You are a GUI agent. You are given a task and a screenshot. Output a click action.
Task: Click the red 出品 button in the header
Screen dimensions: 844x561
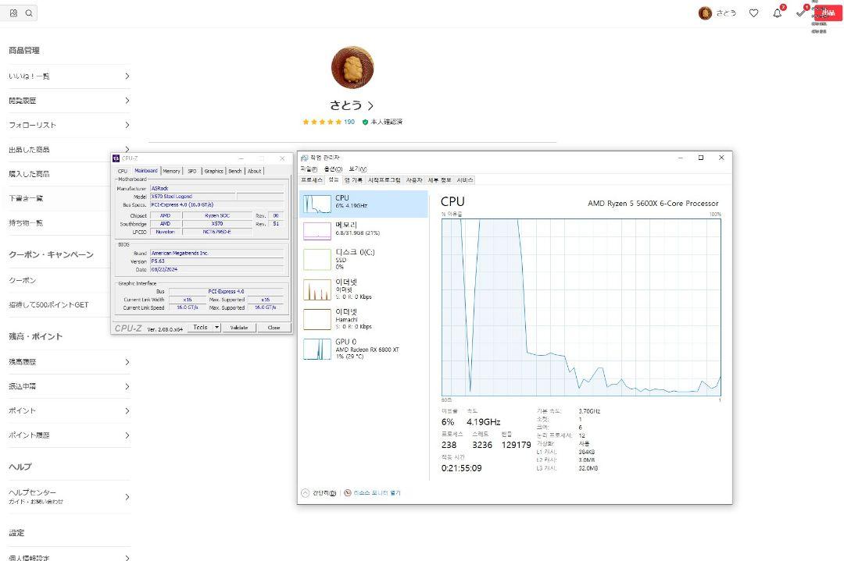coord(828,13)
